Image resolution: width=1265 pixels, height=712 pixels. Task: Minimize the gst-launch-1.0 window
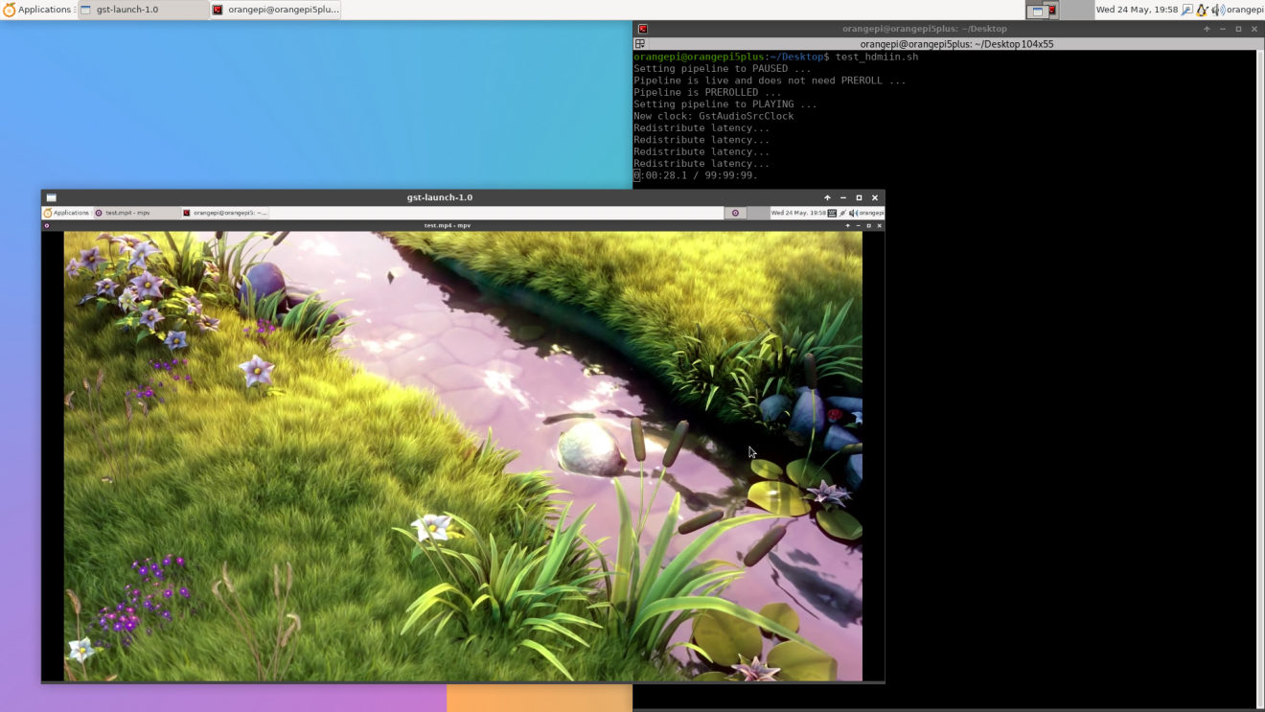(843, 197)
